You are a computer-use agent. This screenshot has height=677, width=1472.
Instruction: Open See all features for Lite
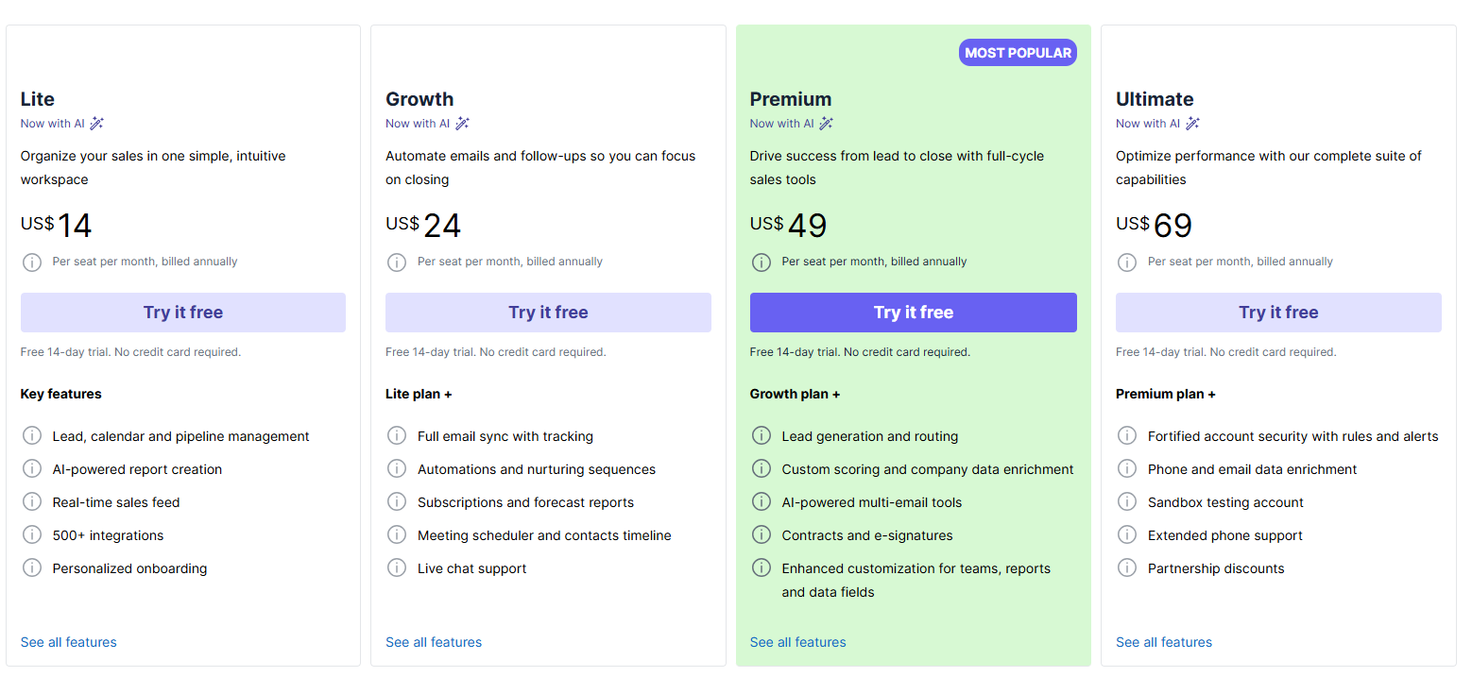[x=69, y=642]
